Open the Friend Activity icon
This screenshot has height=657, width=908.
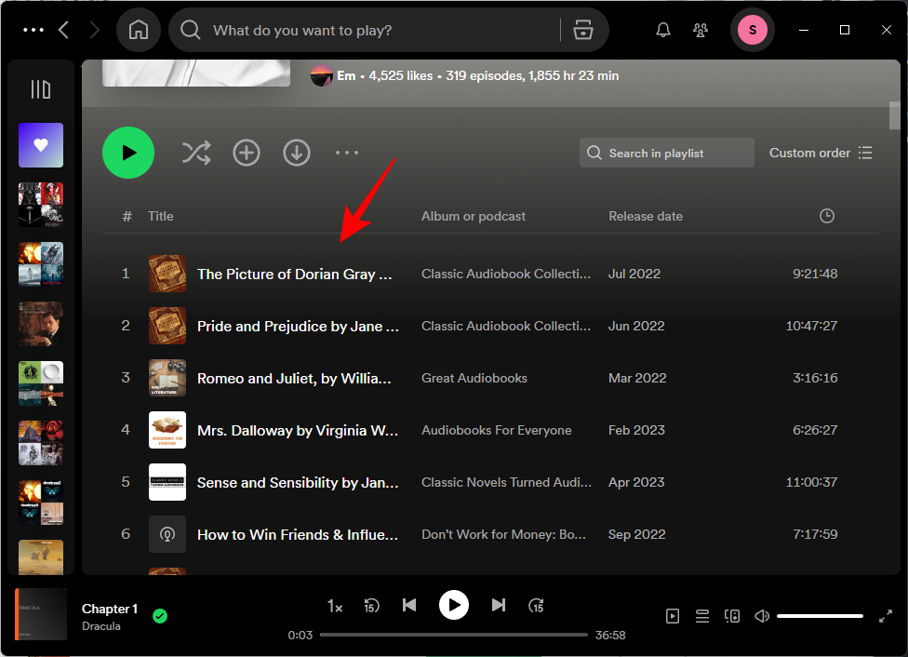tap(701, 31)
